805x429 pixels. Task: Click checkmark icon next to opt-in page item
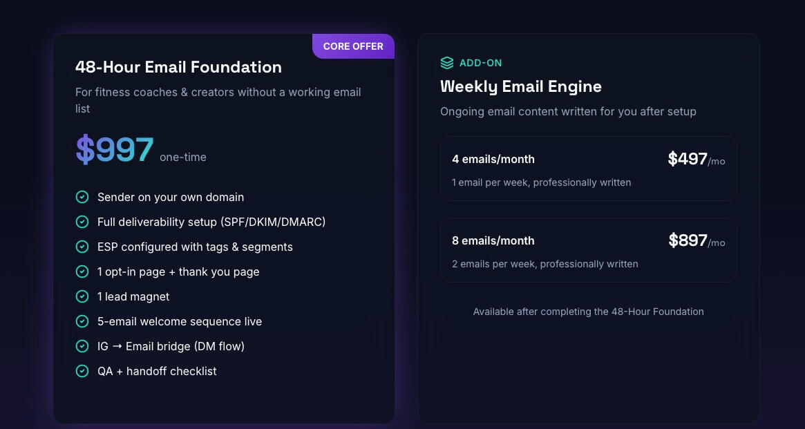(82, 271)
